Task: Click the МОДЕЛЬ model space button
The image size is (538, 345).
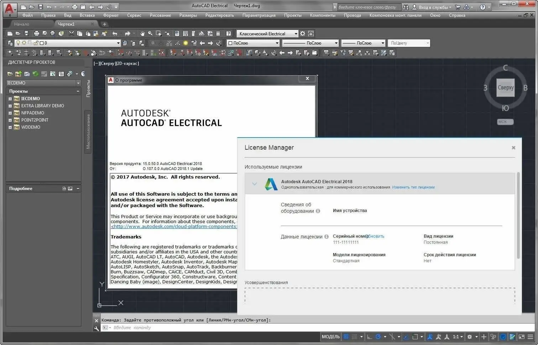Action: pyautogui.click(x=330, y=336)
